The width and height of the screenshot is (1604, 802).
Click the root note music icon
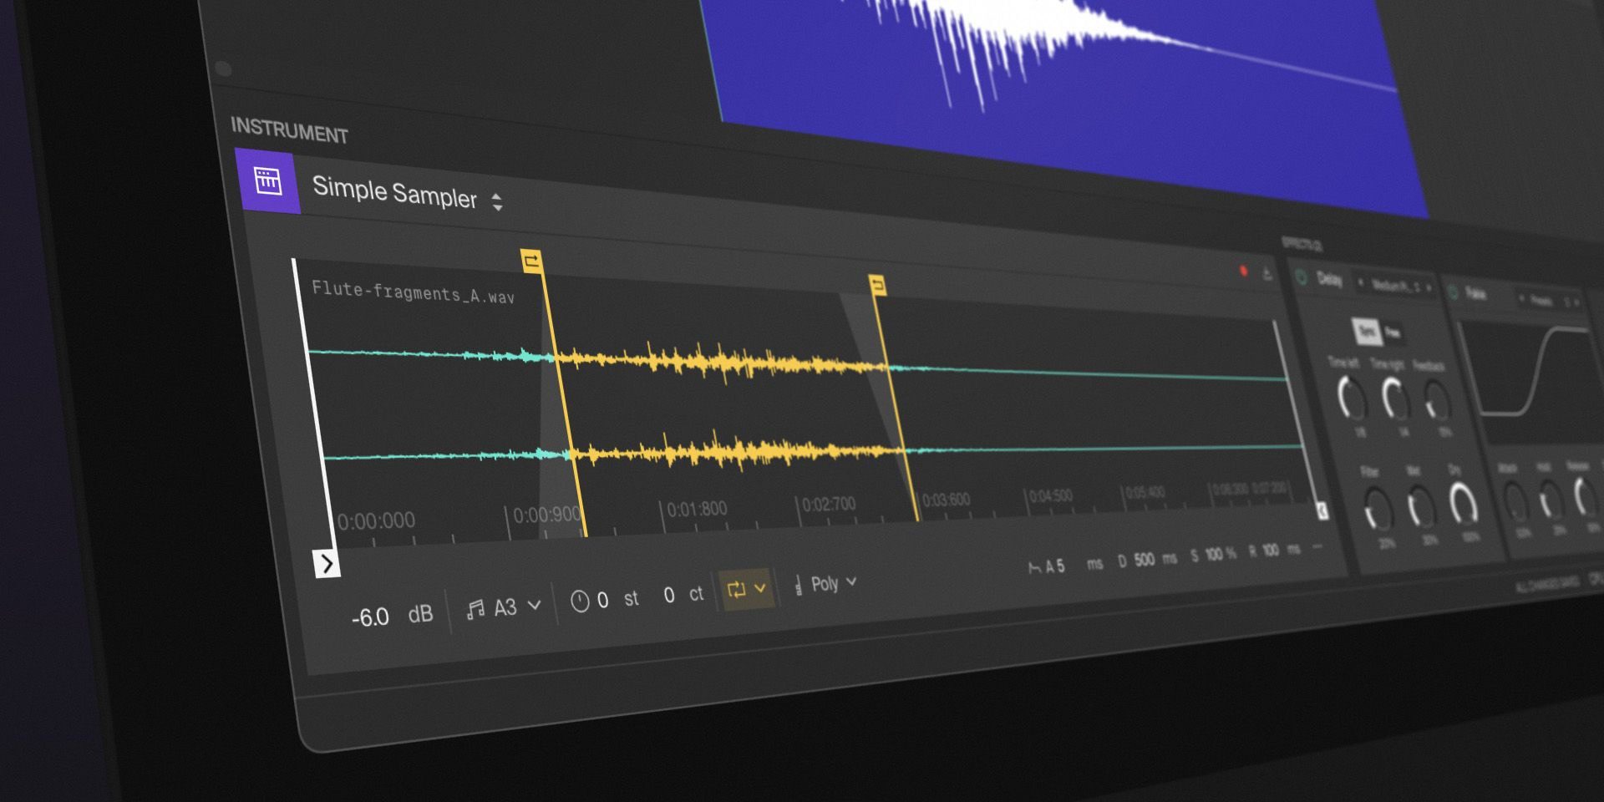[x=475, y=610]
